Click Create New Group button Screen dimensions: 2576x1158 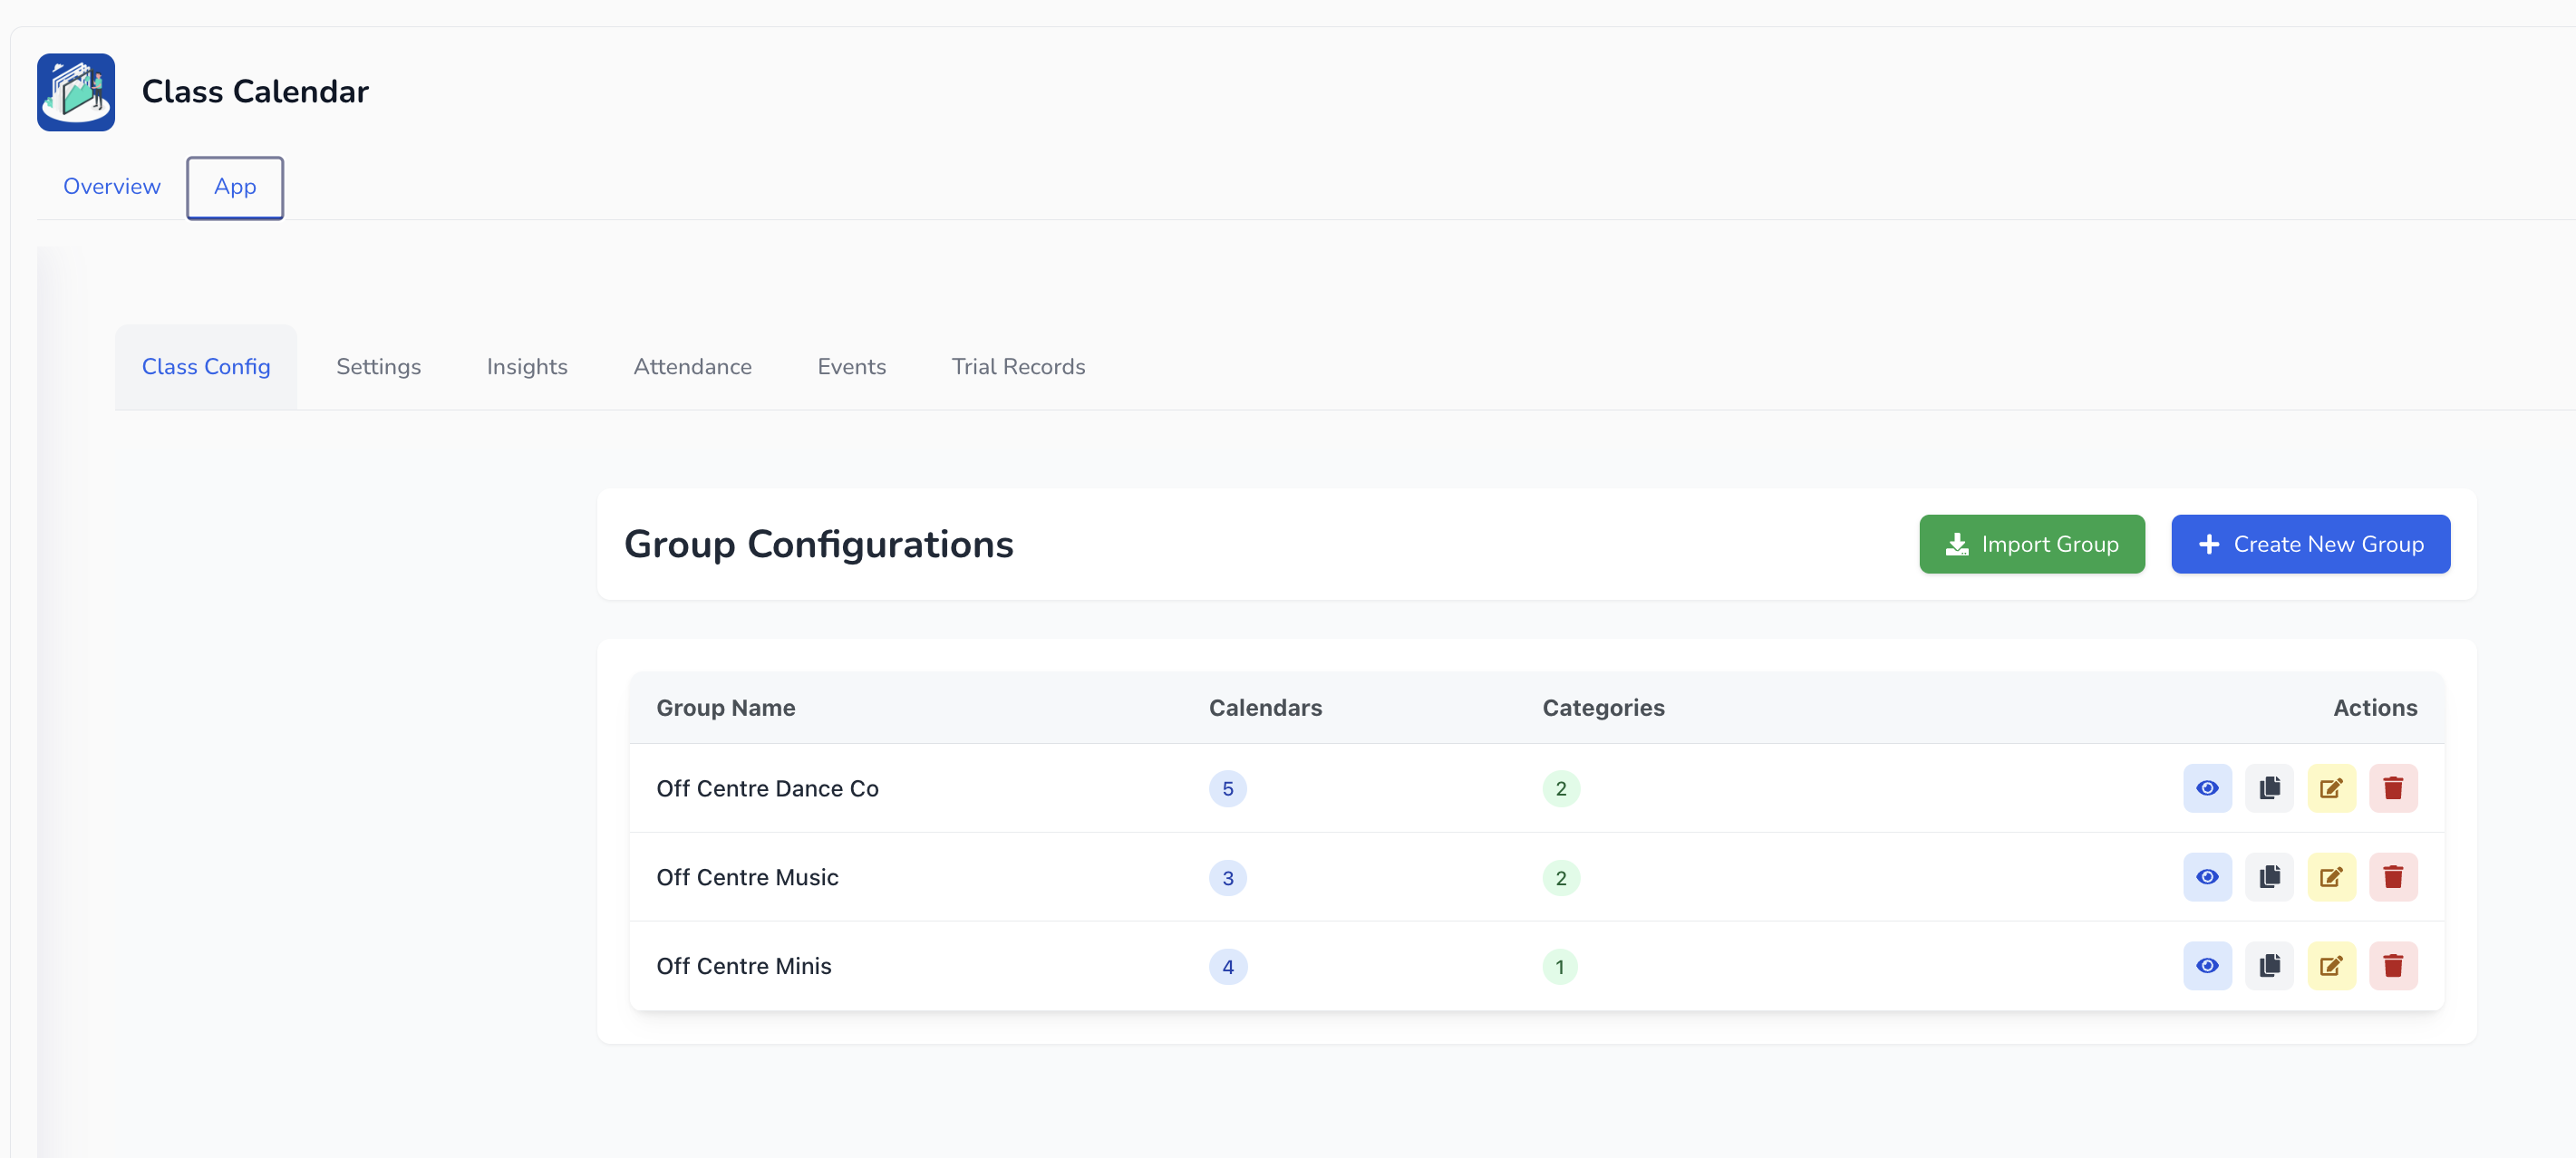pyautogui.click(x=2310, y=544)
